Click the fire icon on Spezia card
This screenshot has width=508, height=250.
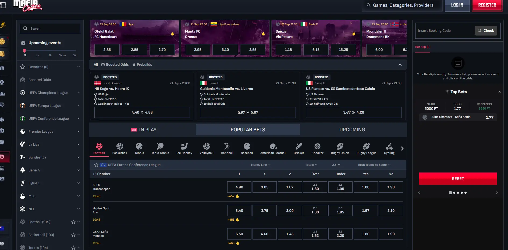tap(354, 34)
